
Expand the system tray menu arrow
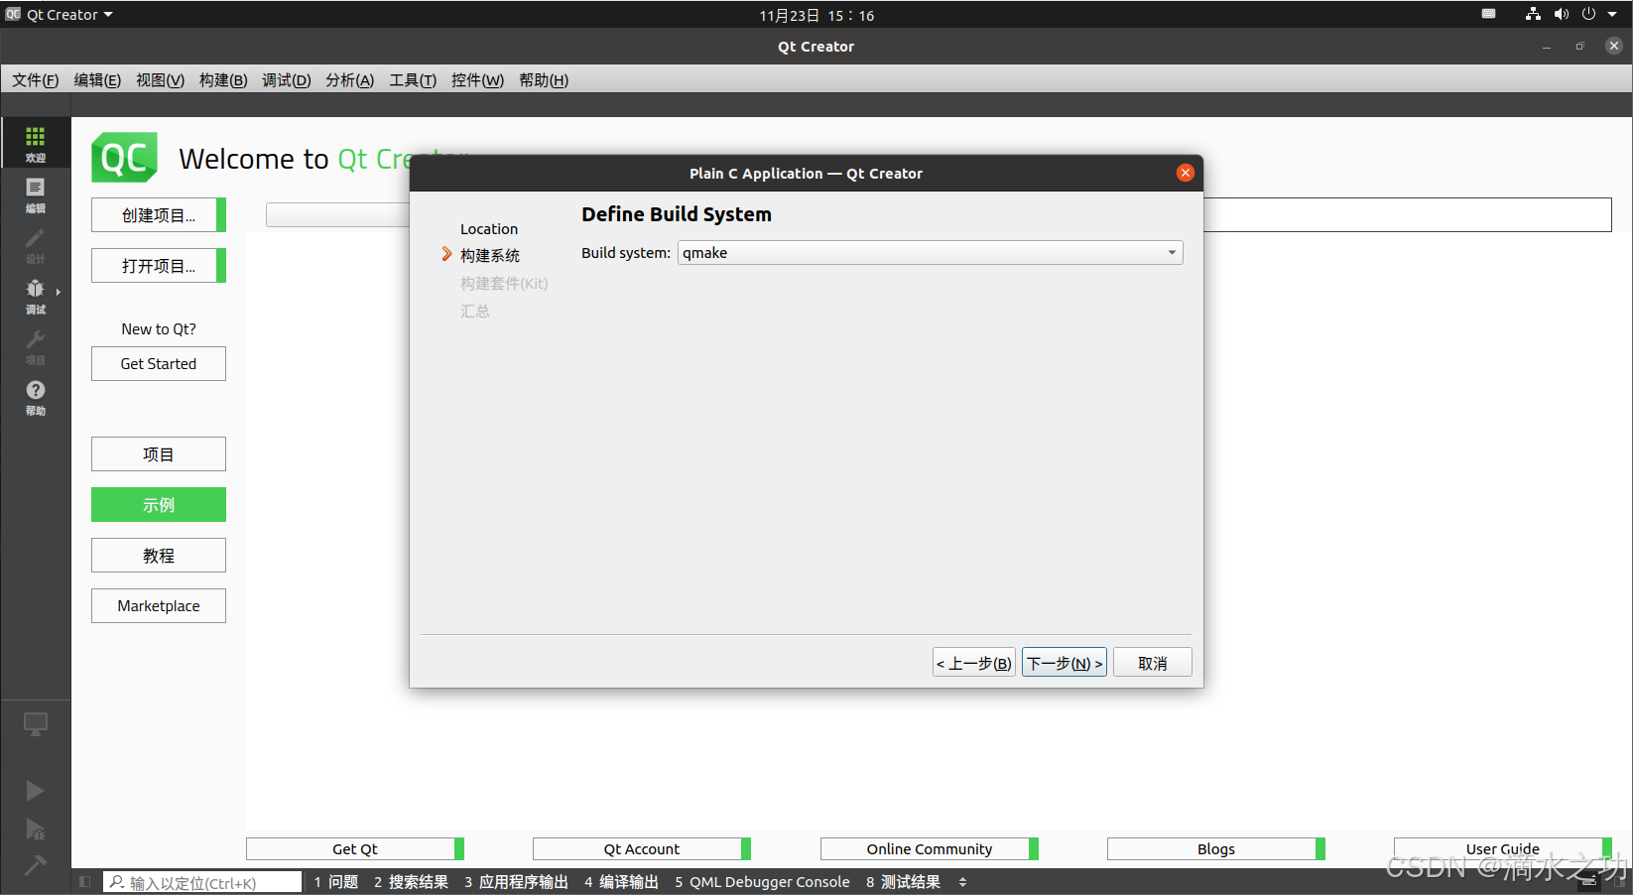(1612, 14)
